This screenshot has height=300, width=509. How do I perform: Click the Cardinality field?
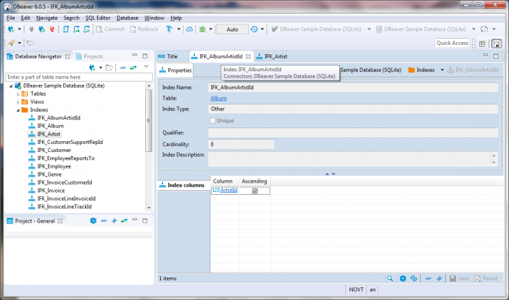click(x=241, y=144)
